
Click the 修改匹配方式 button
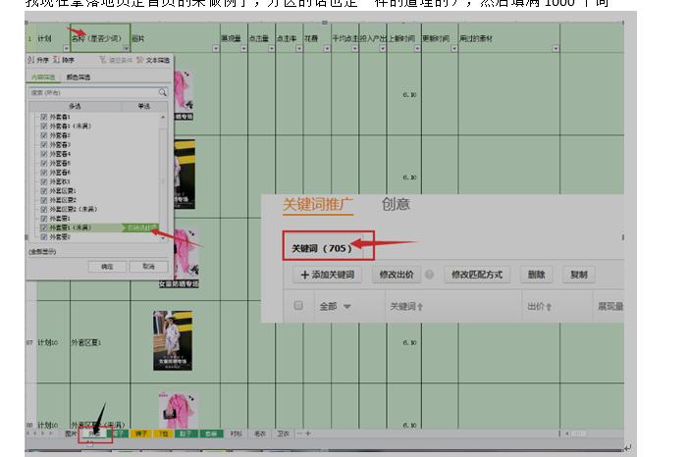coord(477,275)
